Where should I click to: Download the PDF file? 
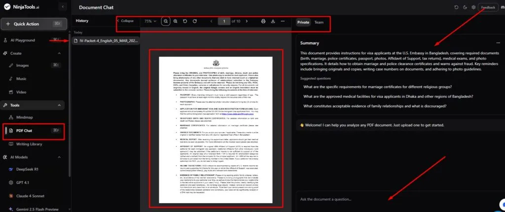click(x=273, y=21)
